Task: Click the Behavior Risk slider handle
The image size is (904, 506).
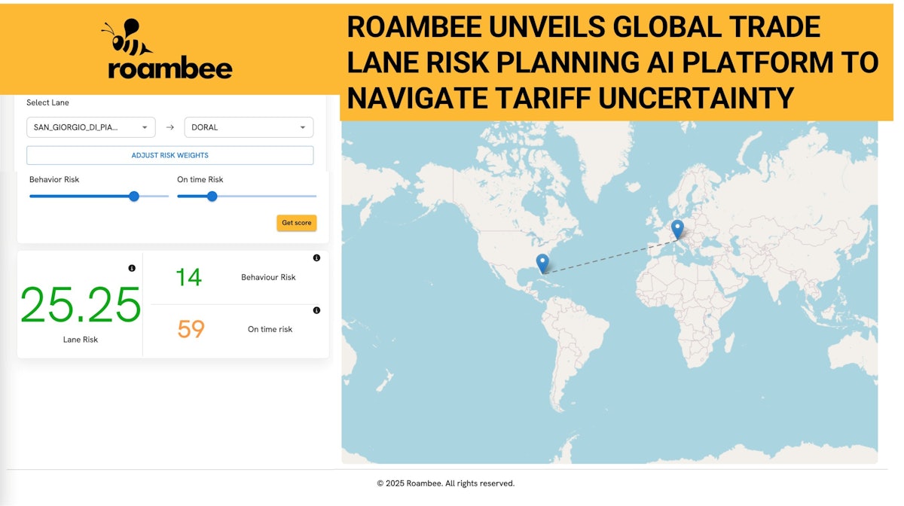Action: 133,196
